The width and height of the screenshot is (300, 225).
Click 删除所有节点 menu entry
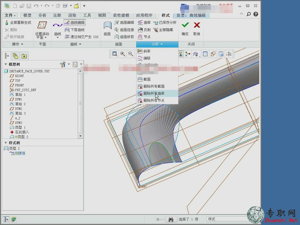(x=157, y=100)
